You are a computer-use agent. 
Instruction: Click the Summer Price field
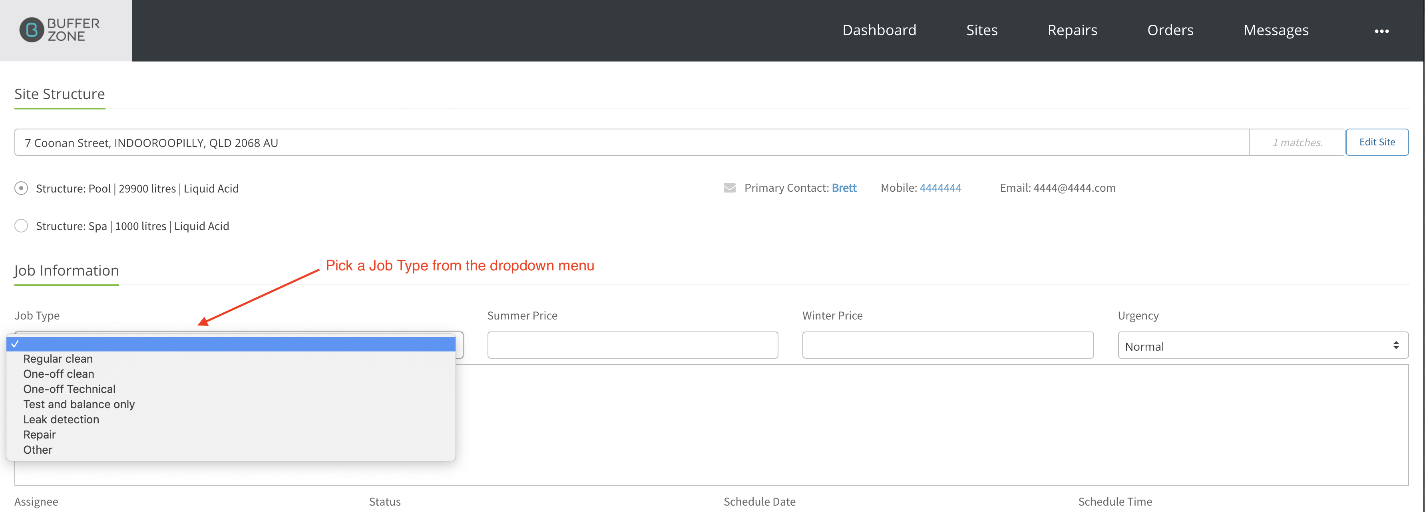tap(632, 345)
